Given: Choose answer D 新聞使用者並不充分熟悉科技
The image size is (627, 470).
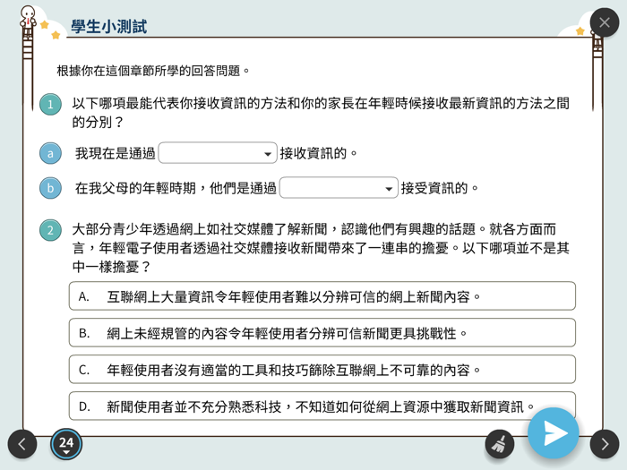Looking at the screenshot, I should [322, 406].
